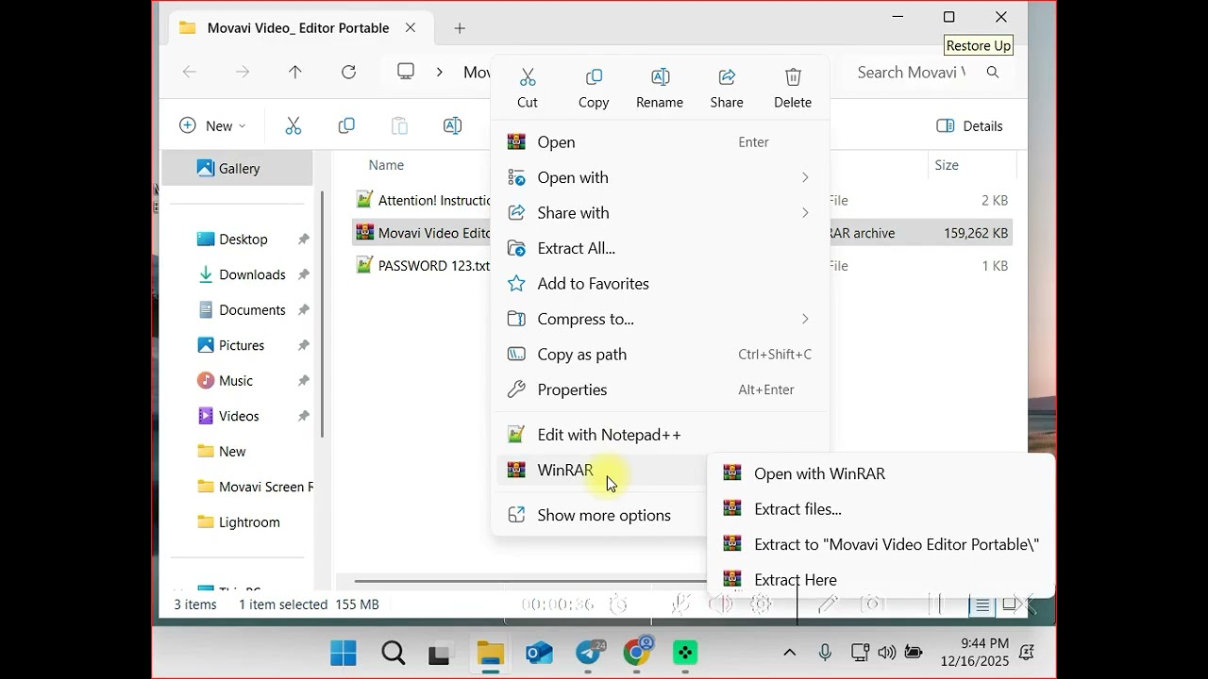Click the microphone icon in the system tray
The width and height of the screenshot is (1208, 679).
point(825,652)
